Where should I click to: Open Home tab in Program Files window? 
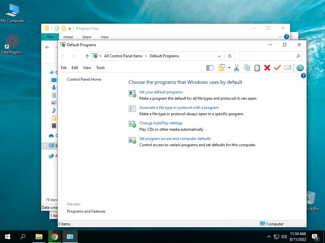click(x=68, y=37)
